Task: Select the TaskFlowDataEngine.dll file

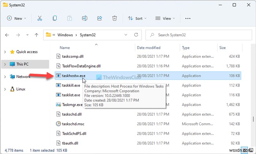Action: click(x=81, y=66)
